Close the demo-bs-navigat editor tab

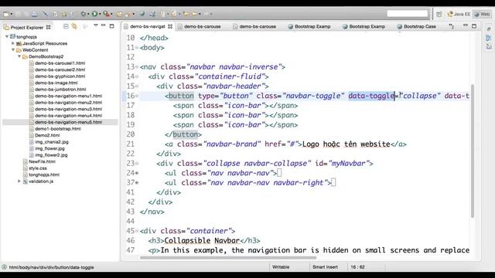point(170,26)
